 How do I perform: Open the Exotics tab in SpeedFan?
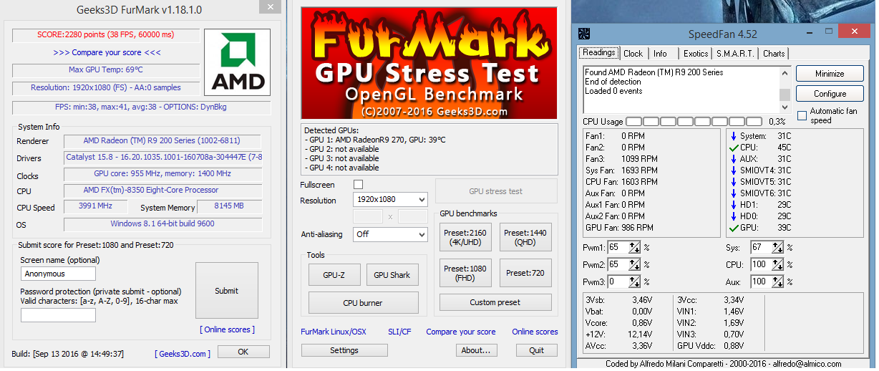696,54
